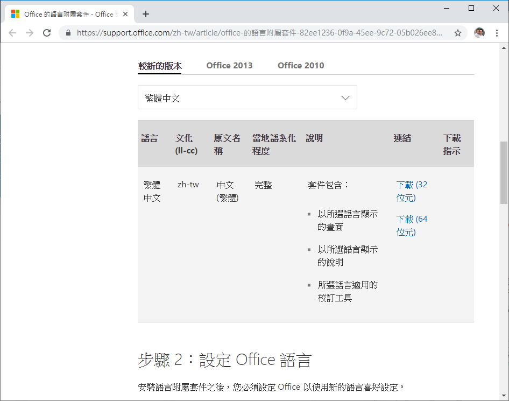Screen dimensions: 509x401
Task: Select the 較新的版本 tab
Action: pyautogui.click(x=160, y=66)
